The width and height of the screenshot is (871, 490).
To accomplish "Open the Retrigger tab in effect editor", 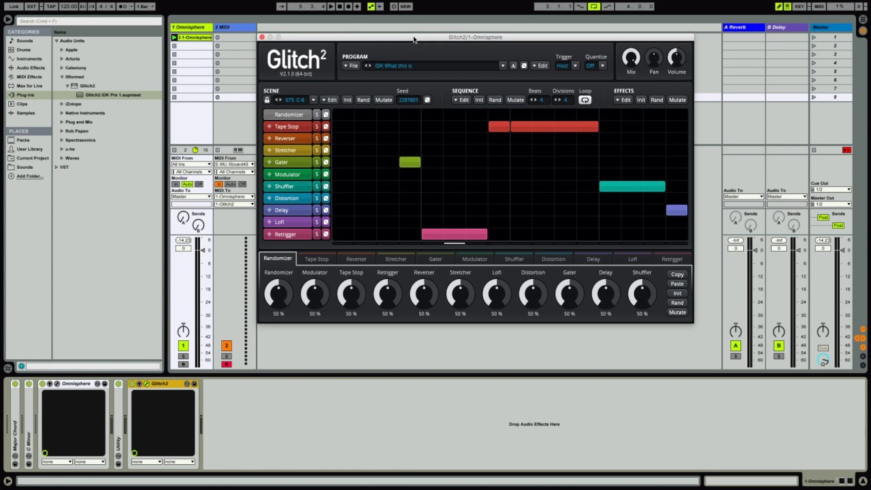I will click(672, 259).
